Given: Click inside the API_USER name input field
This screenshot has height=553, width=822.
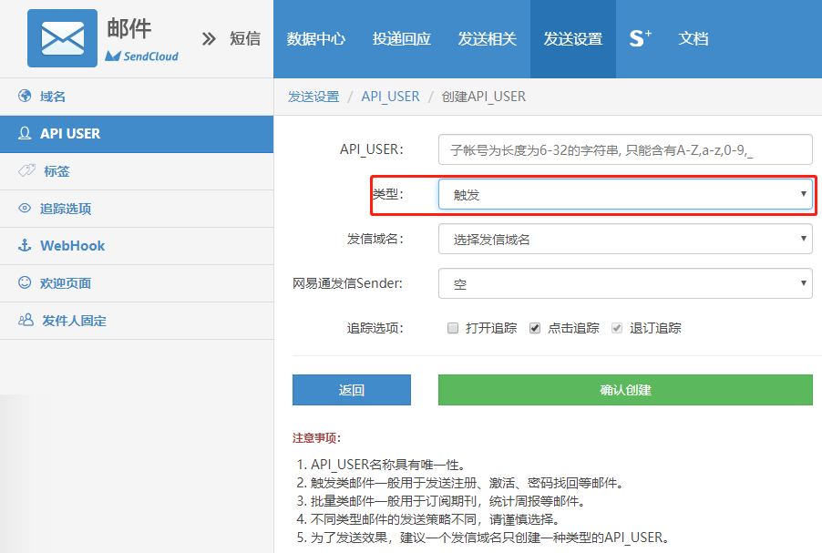Looking at the screenshot, I should pos(625,149).
